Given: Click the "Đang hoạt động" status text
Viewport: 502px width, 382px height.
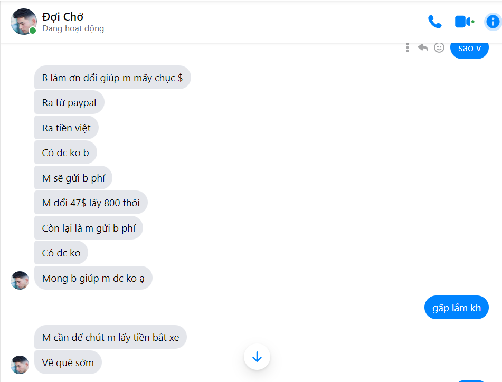Looking at the screenshot, I should coord(73,28).
